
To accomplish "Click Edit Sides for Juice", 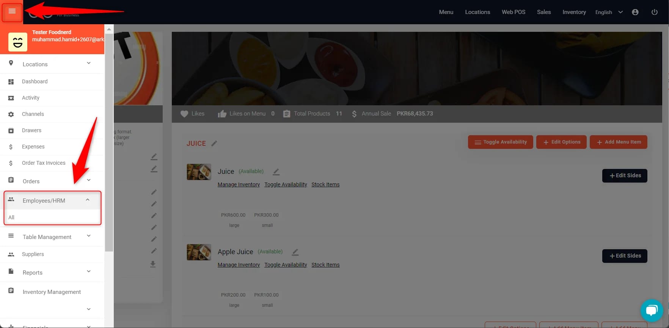I will point(625,176).
